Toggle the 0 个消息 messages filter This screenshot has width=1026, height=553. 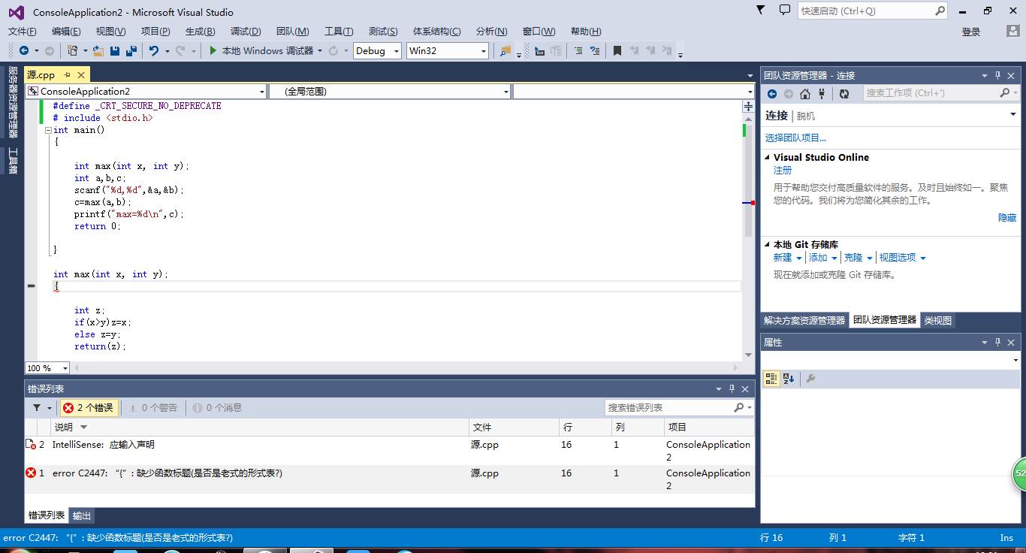point(217,408)
